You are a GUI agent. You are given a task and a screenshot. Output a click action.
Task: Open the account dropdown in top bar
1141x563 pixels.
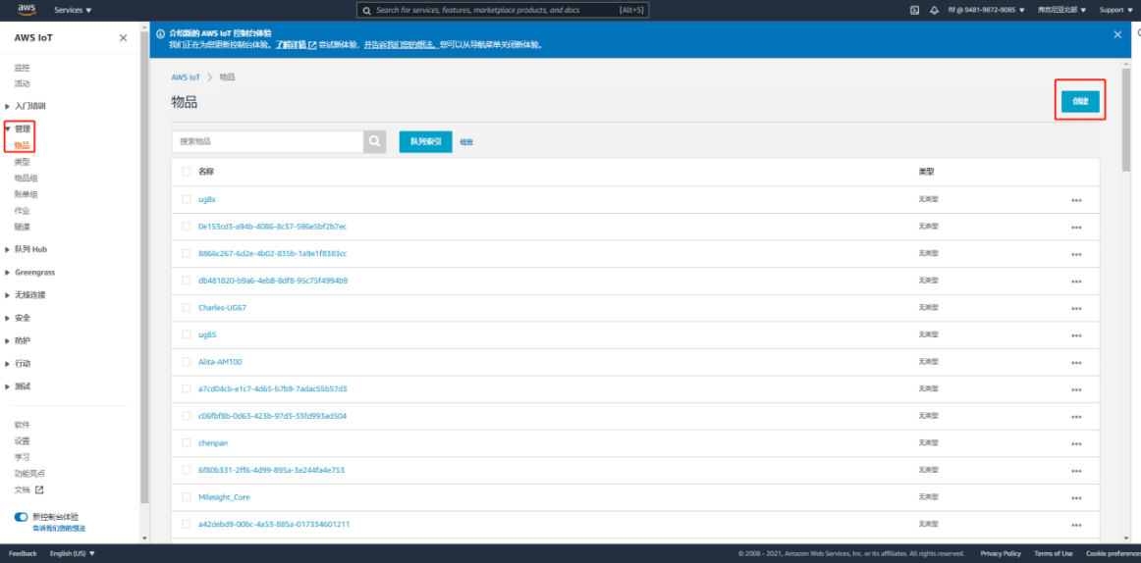tap(986, 10)
